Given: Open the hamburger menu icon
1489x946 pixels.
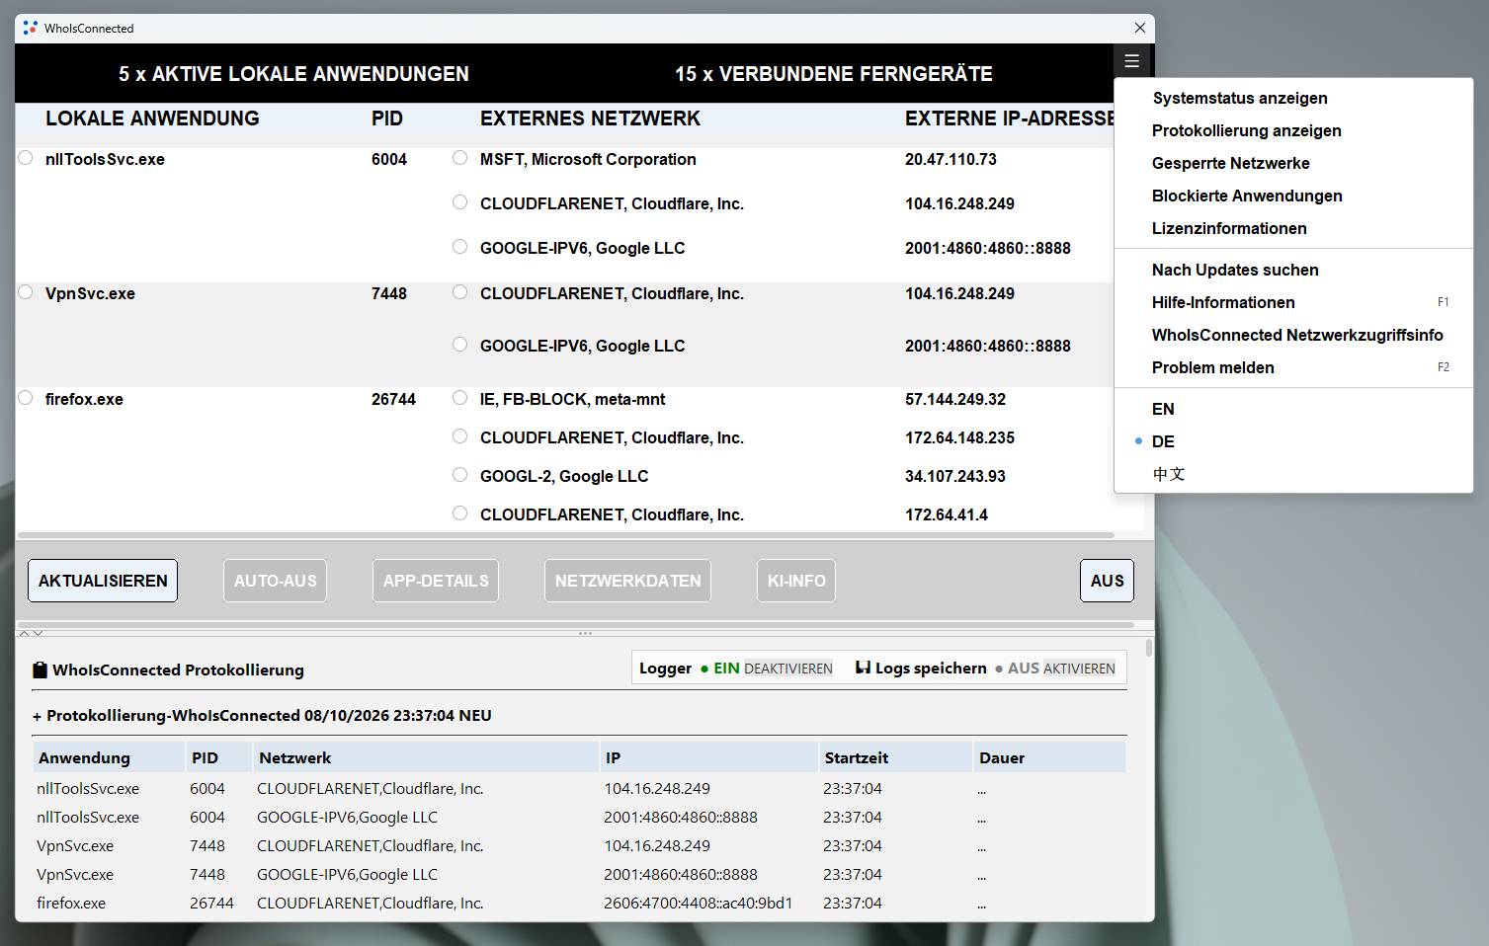Looking at the screenshot, I should [x=1131, y=61].
